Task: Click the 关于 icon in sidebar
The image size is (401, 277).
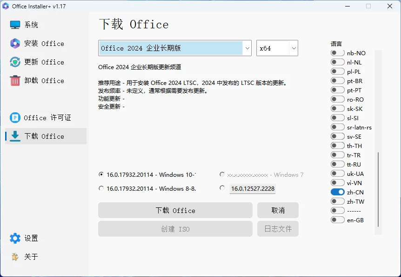Action: (15, 257)
